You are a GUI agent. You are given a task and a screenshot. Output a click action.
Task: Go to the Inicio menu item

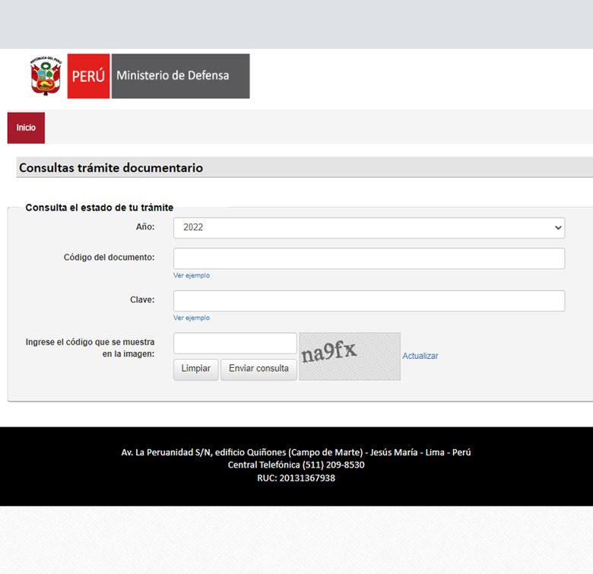pyautogui.click(x=26, y=128)
